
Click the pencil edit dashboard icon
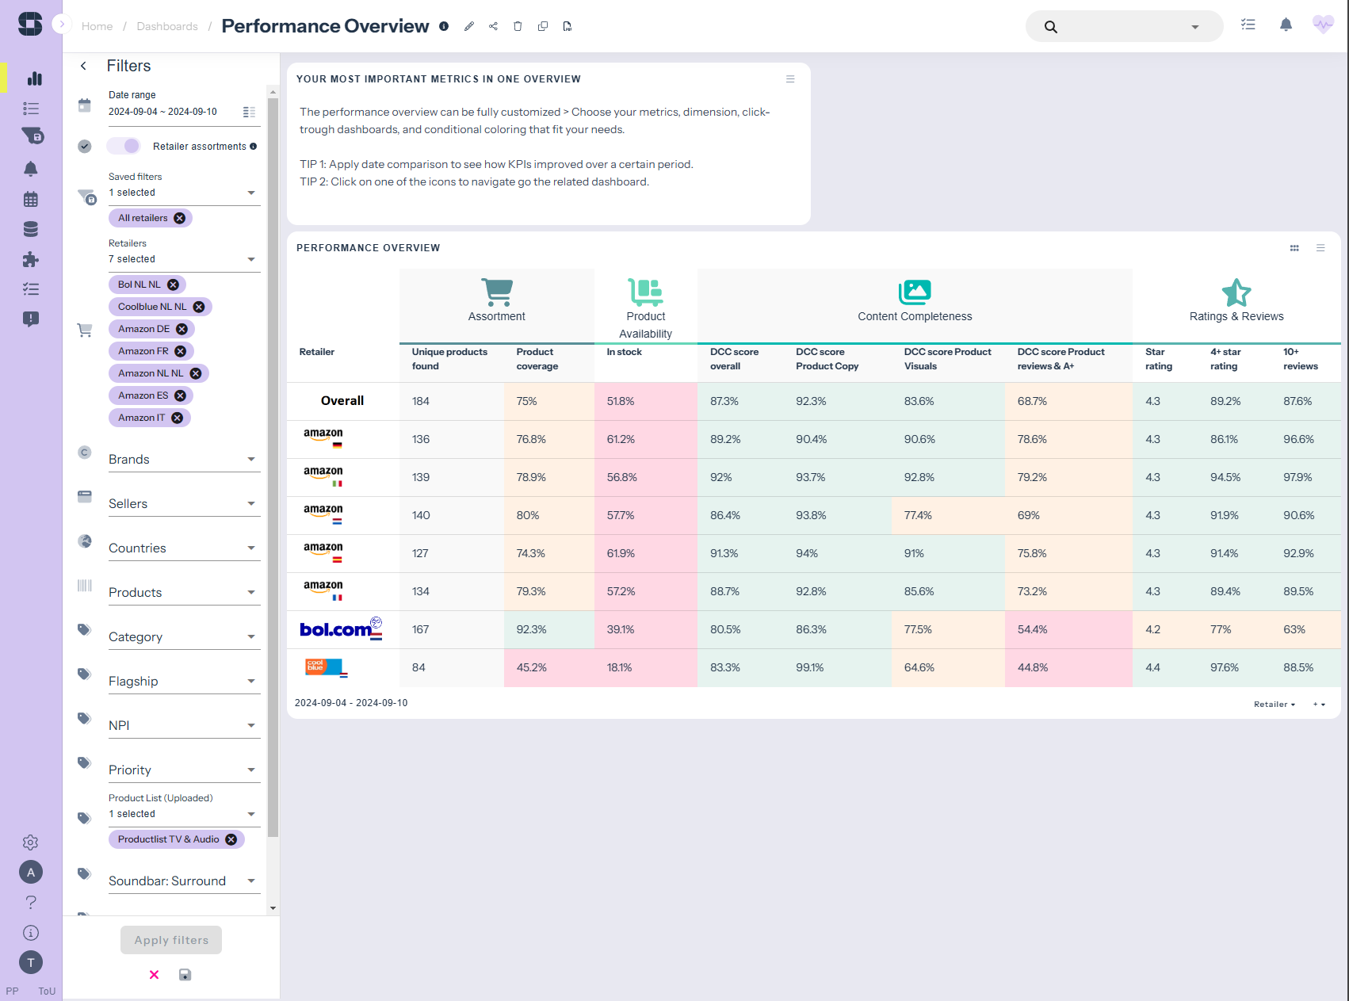469,26
